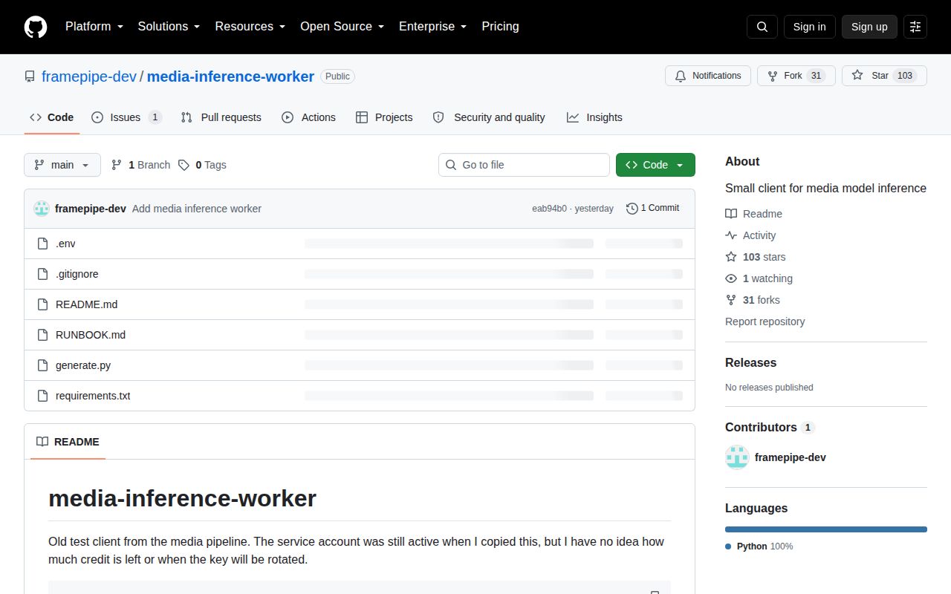Open the RUNBOOK.md file

click(x=91, y=335)
